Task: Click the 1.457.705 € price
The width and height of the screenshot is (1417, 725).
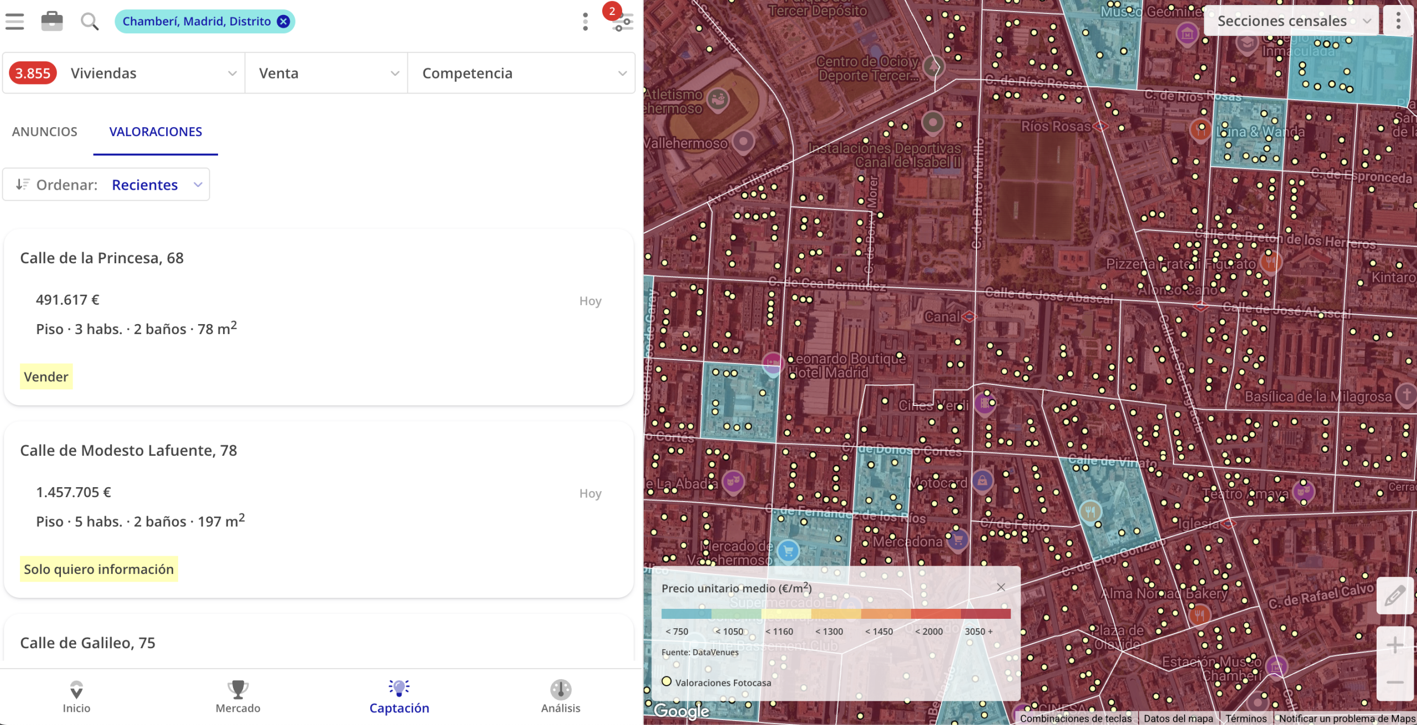Action: pos(74,492)
